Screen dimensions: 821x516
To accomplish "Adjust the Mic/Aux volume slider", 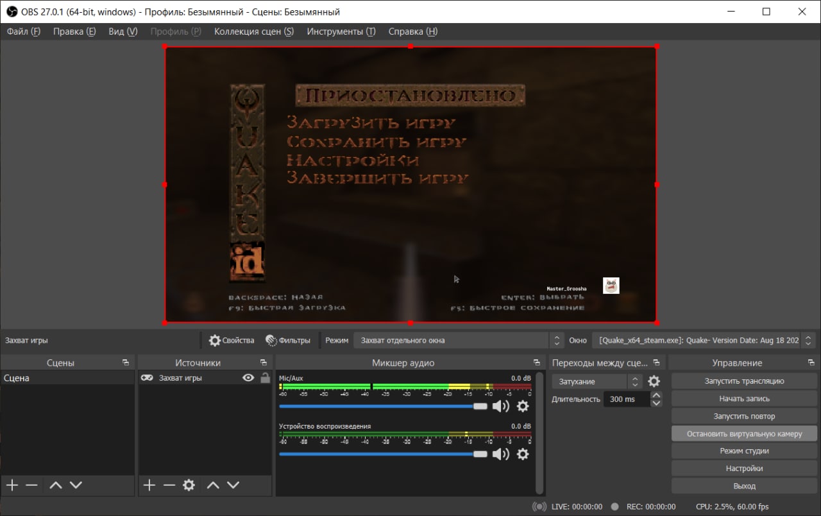I will pos(384,406).
